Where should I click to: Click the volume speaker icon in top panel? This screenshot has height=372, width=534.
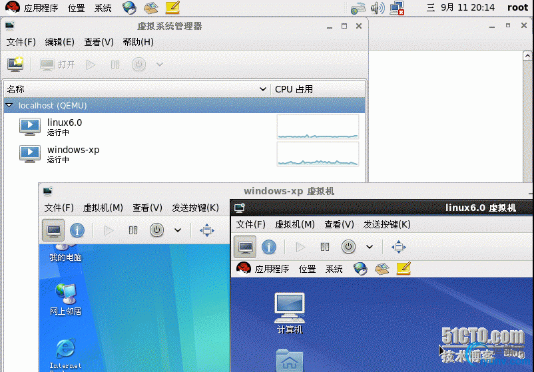click(x=378, y=7)
